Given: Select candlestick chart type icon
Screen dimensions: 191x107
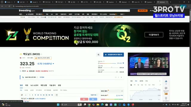Looking at the screenshot, I should pos(22,95).
